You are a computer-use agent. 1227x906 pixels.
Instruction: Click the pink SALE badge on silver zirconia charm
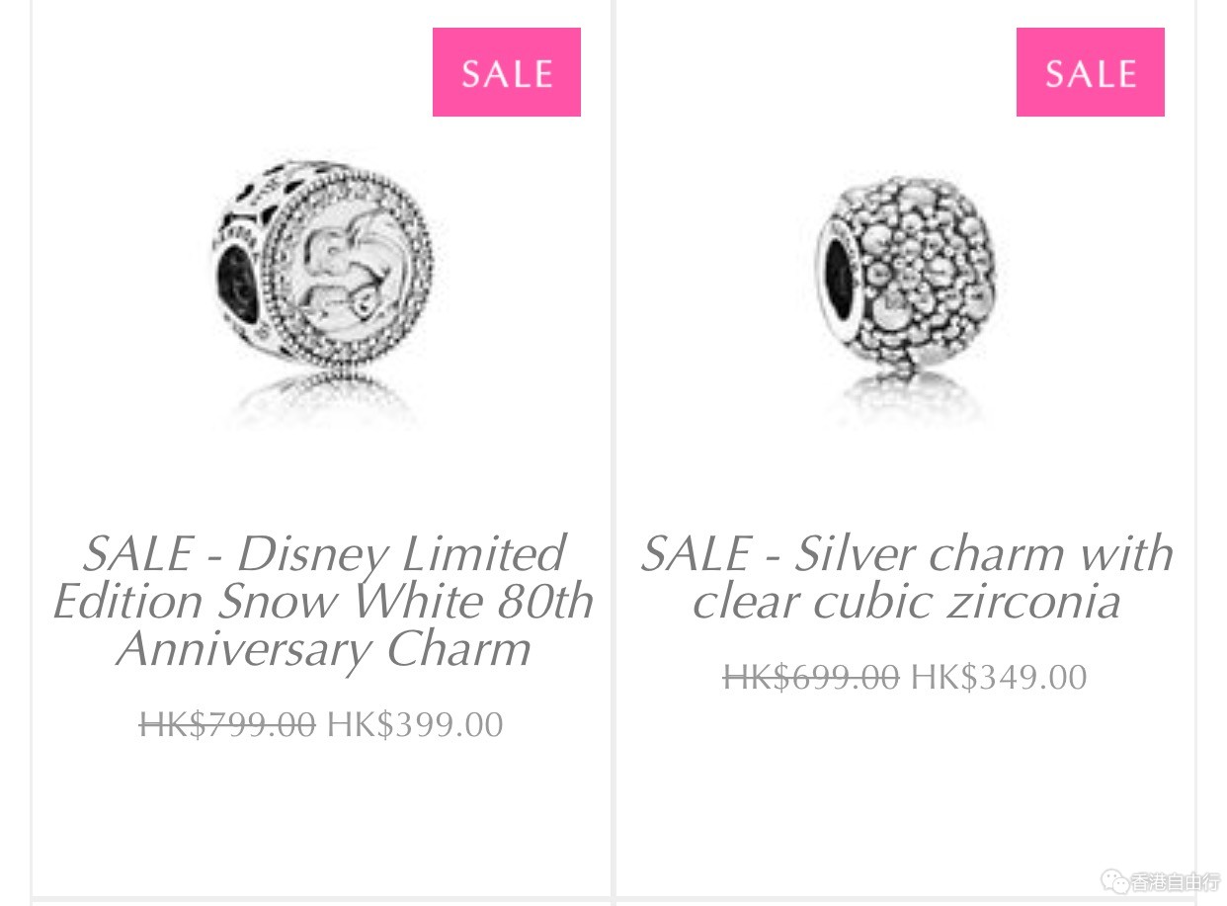pyautogui.click(x=1090, y=72)
